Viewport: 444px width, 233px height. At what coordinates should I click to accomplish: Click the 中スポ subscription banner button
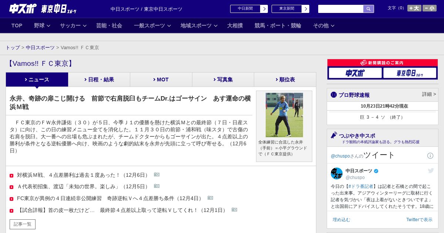pos(355,73)
